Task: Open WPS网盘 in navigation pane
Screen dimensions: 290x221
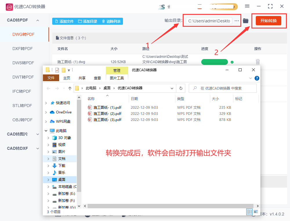Action: click(x=63, y=122)
